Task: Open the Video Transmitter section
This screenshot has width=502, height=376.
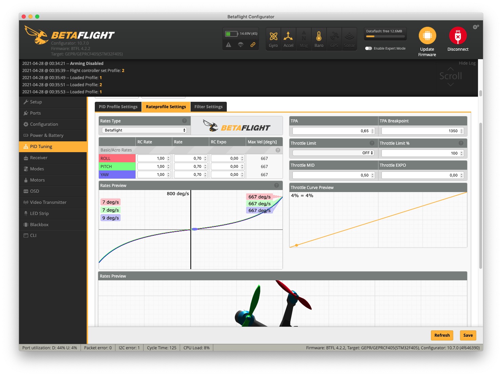Action: pos(53,202)
